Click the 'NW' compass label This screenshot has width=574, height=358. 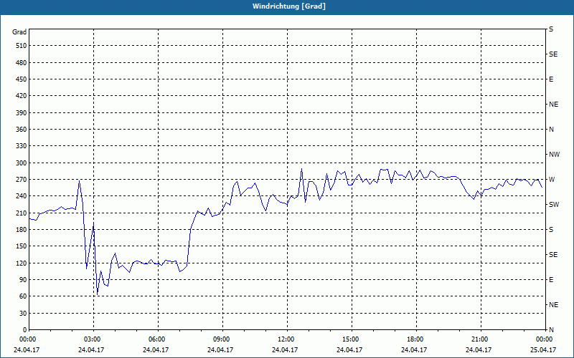554,155
